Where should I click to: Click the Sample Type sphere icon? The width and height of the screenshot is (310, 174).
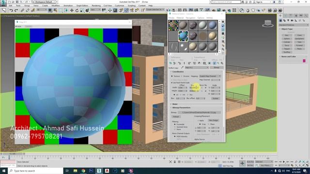223,22
